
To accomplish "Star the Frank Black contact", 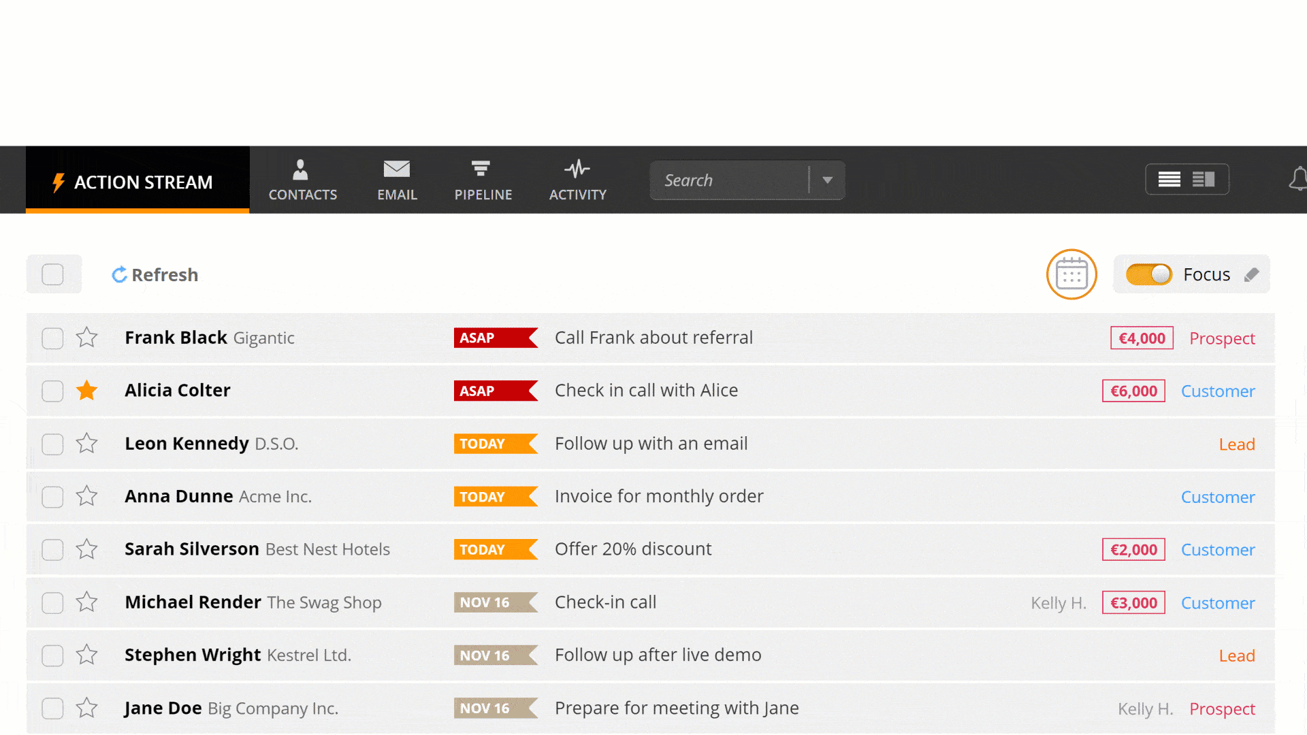I will tap(86, 338).
